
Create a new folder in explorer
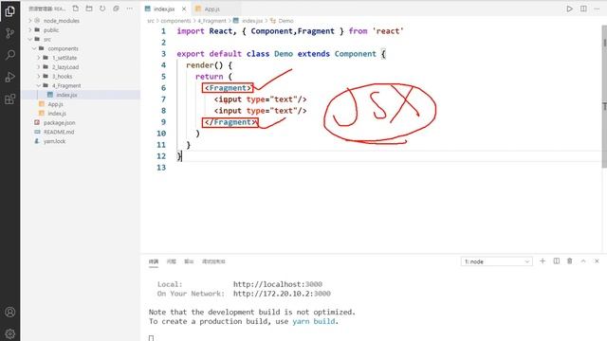[x=89, y=9]
